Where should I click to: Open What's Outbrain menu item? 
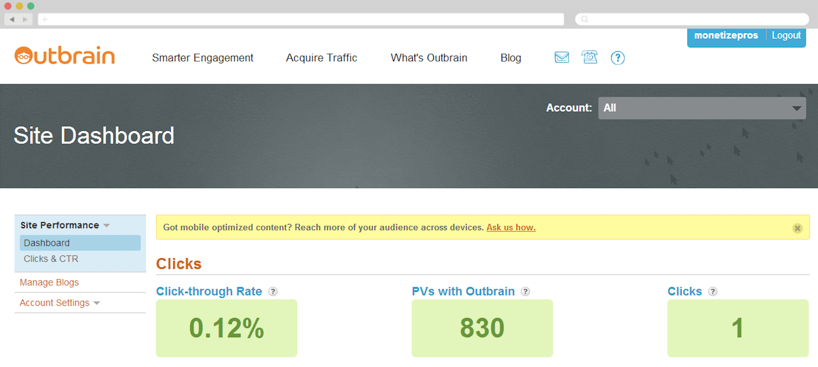pyautogui.click(x=429, y=58)
